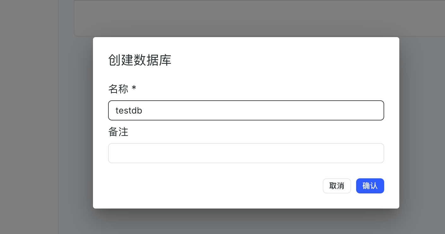The image size is (445, 234).
Task: Focus the 名称 input field
Action: [246, 110]
